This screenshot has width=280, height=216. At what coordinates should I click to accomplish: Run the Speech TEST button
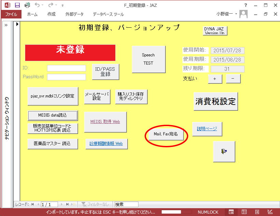point(149,59)
